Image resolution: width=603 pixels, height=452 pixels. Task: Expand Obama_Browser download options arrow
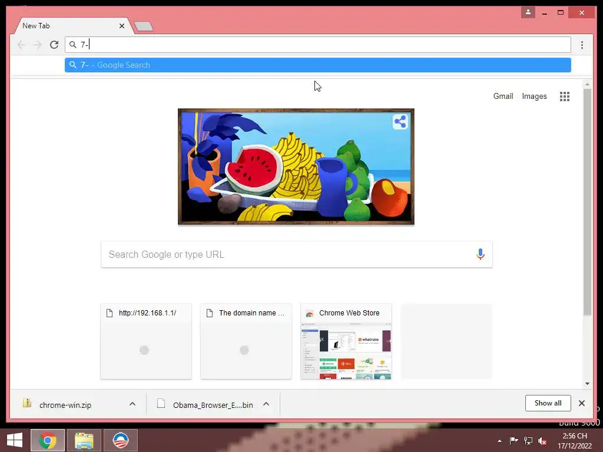266,404
